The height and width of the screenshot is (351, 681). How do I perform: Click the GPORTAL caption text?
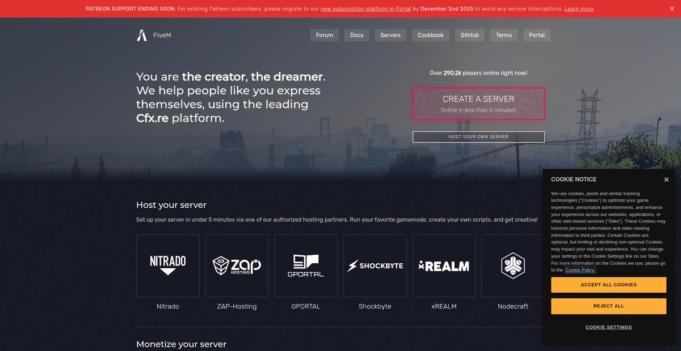306,306
